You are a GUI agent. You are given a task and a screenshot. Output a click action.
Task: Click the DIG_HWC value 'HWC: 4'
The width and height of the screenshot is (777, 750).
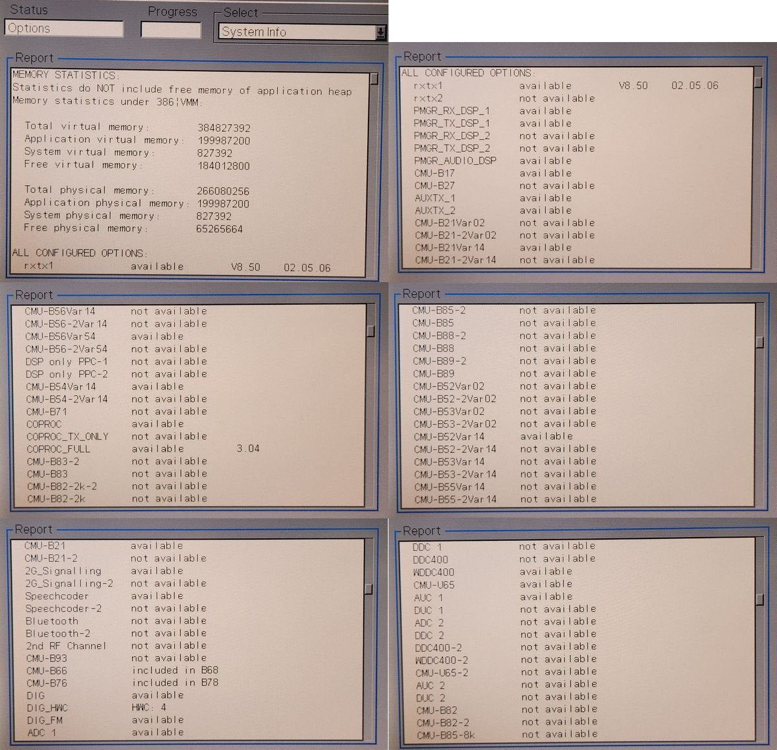click(x=149, y=707)
